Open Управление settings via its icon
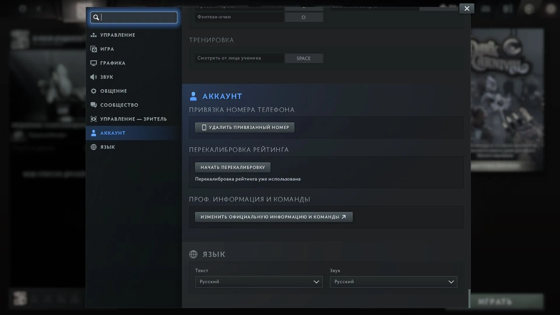The height and width of the screenshot is (315, 560). tap(94, 35)
